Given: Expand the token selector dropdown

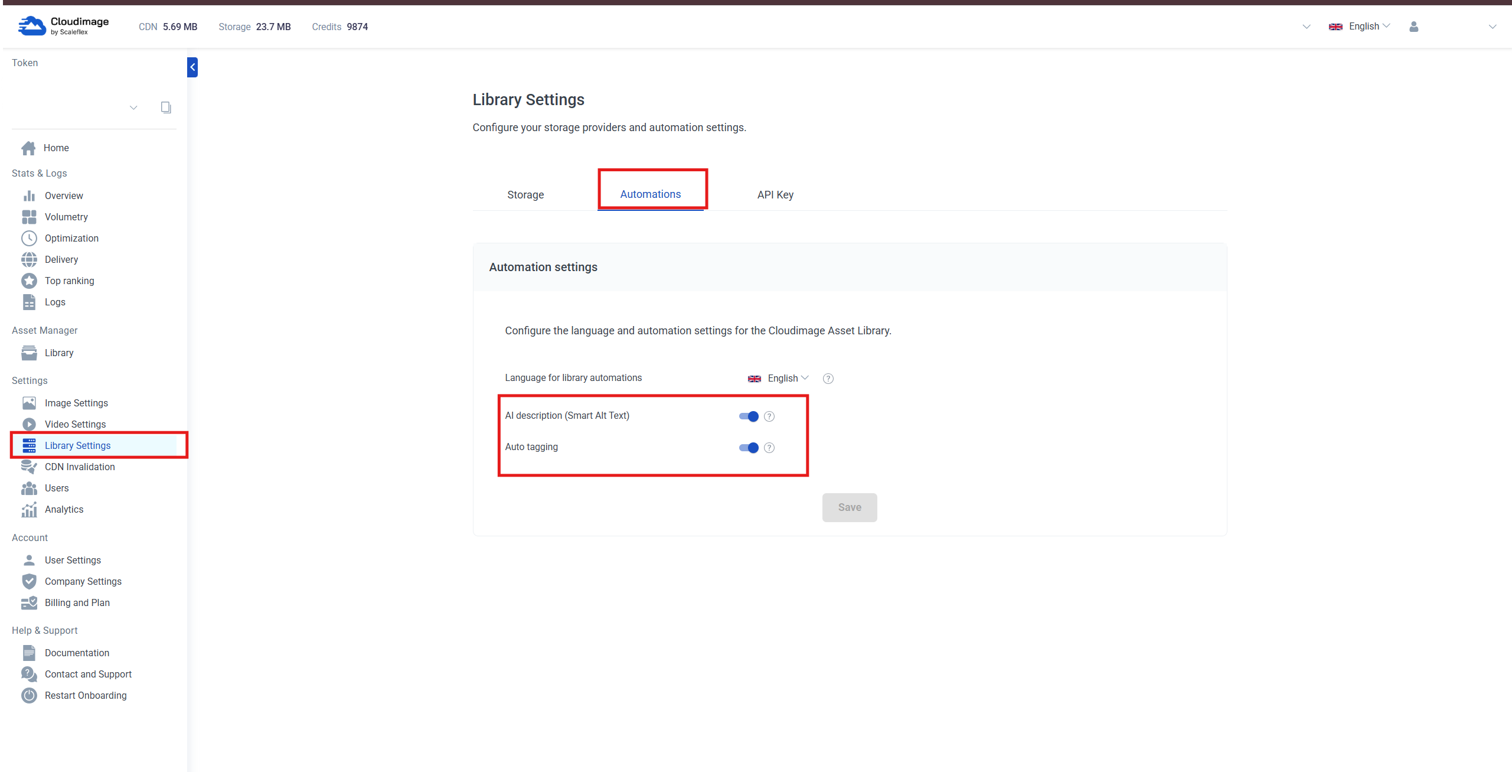Looking at the screenshot, I should pos(133,108).
